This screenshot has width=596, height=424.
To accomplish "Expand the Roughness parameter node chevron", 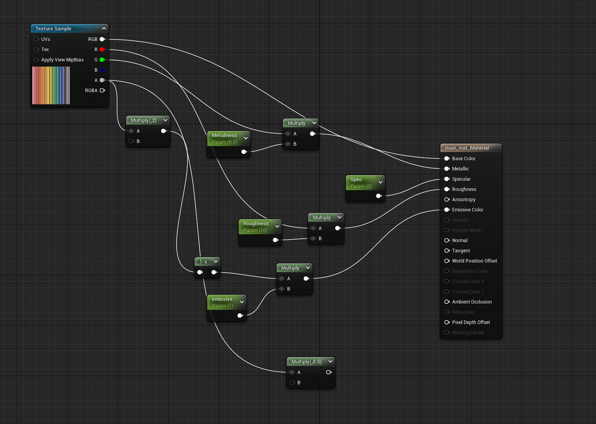I will click(x=277, y=226).
